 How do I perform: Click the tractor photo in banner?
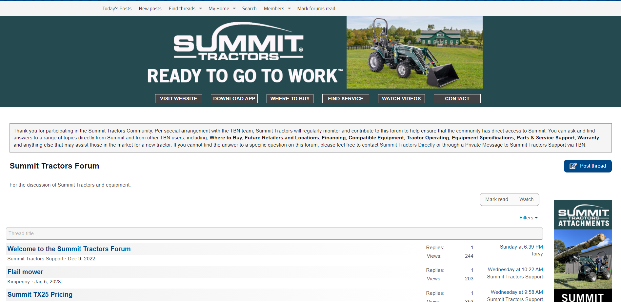click(x=414, y=52)
